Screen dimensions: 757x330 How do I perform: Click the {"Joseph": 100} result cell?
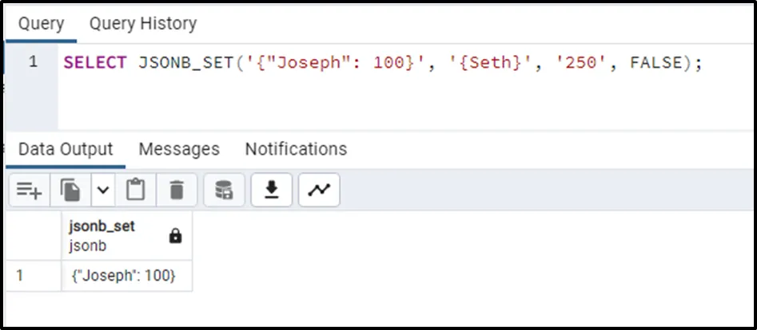tap(126, 276)
